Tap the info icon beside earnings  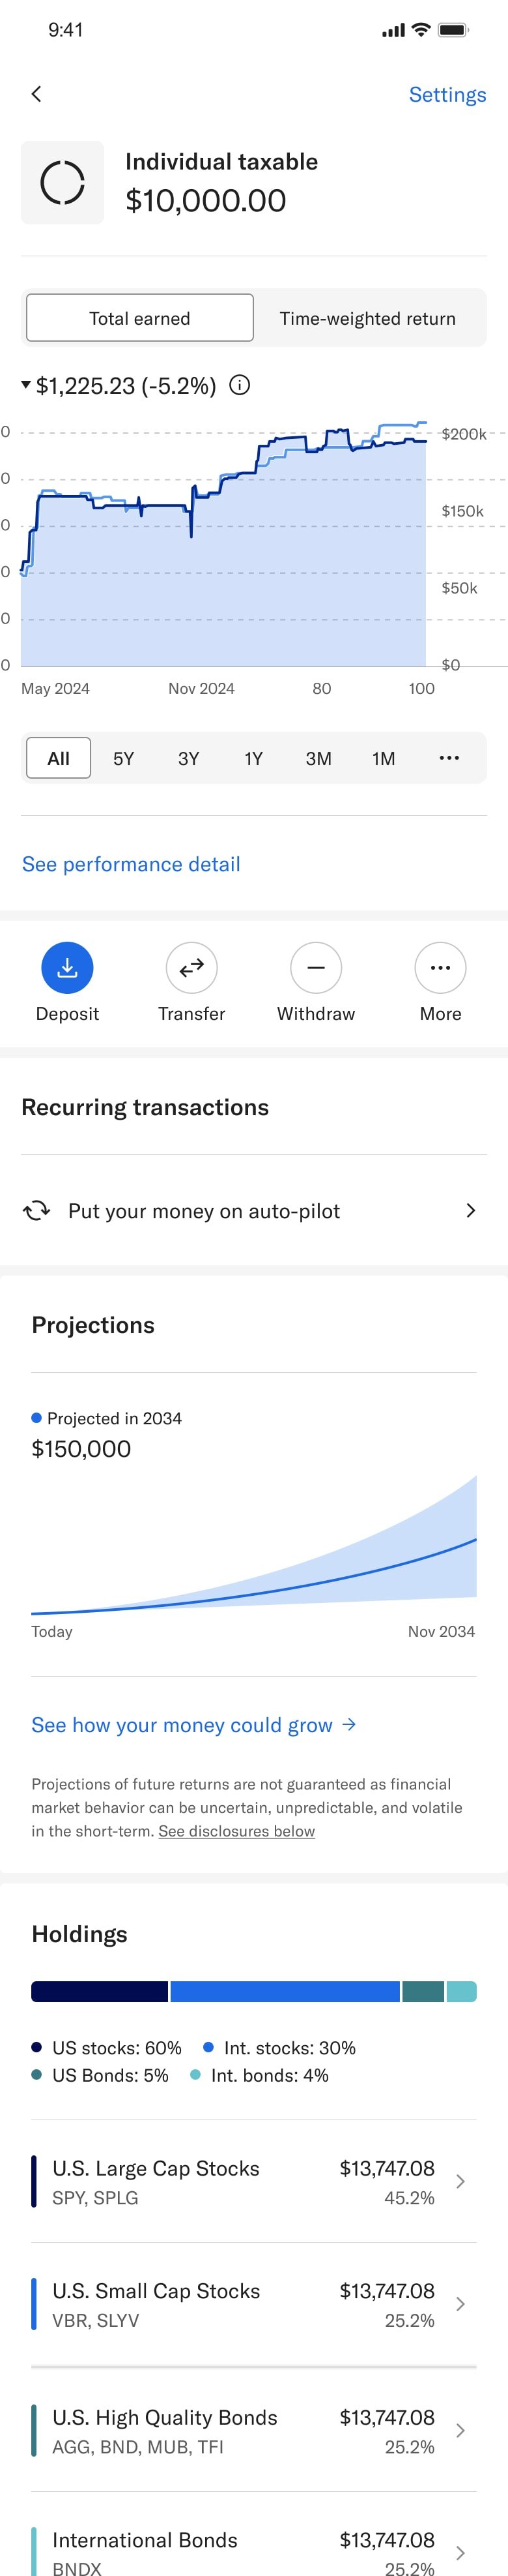[x=240, y=385]
